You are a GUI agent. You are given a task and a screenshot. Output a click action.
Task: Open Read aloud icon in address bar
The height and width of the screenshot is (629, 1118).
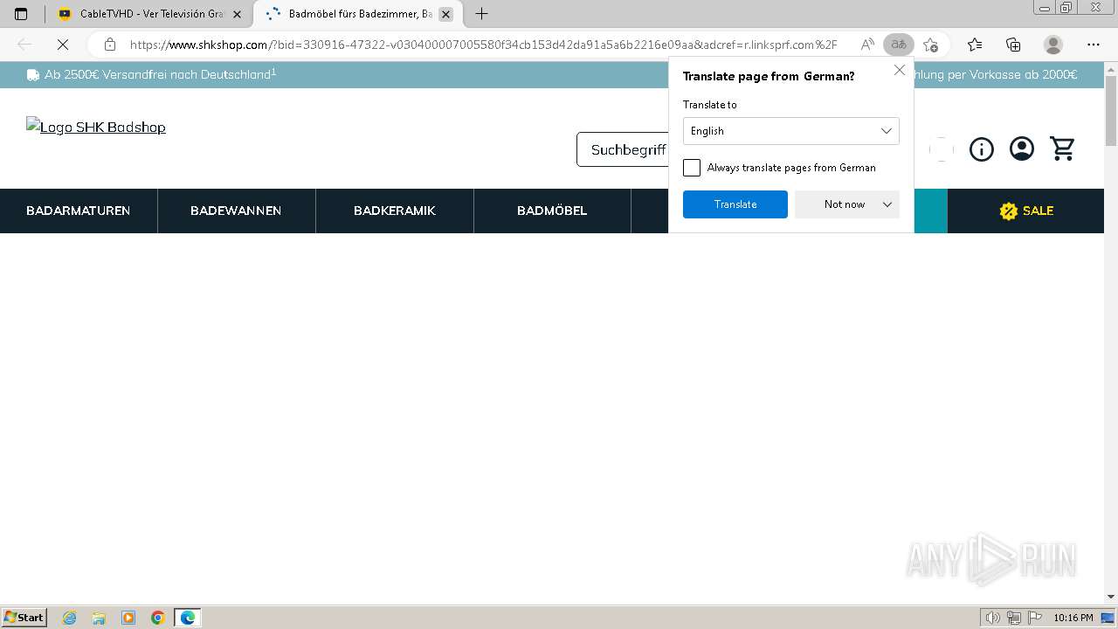point(867,45)
